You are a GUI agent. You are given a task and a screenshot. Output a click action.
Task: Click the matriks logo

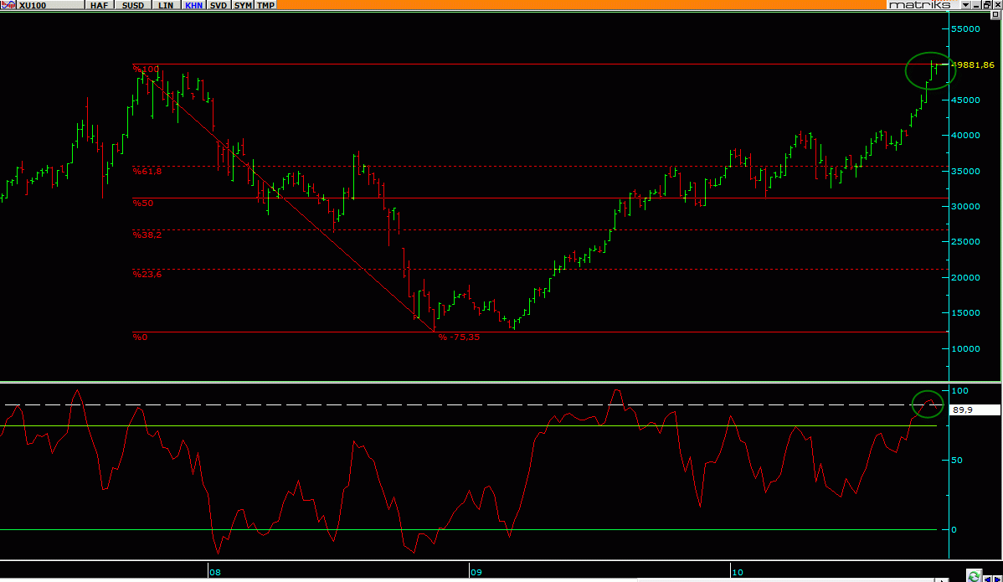pyautogui.click(x=920, y=5)
